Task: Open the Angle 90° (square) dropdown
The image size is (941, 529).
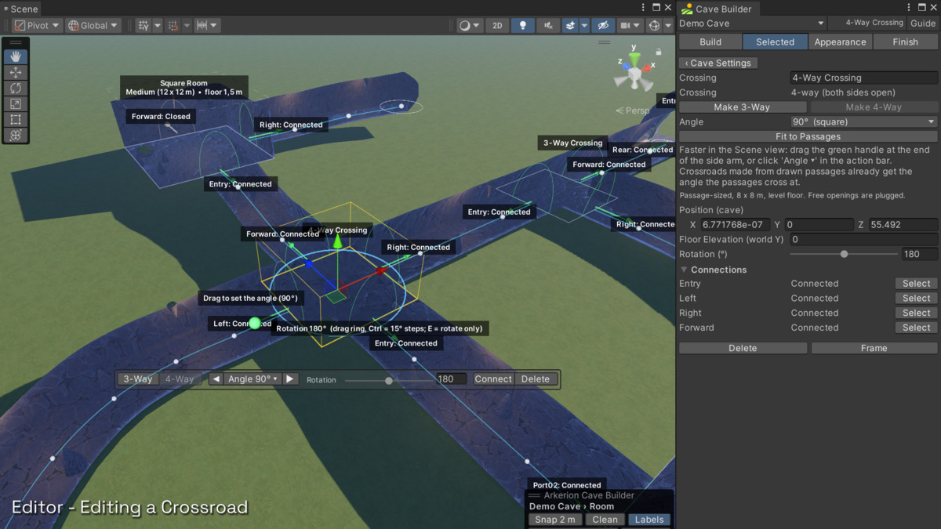Action: pyautogui.click(x=863, y=121)
